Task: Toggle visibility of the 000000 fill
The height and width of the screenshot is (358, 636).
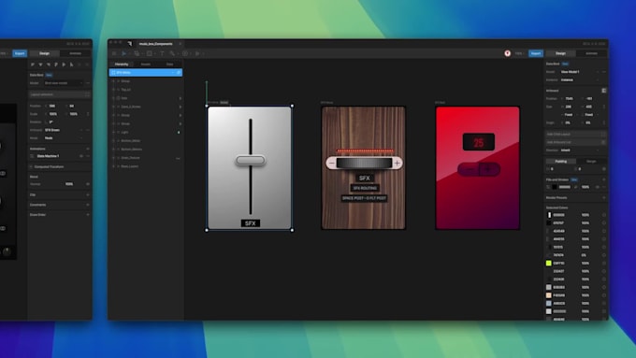Action: (597, 187)
